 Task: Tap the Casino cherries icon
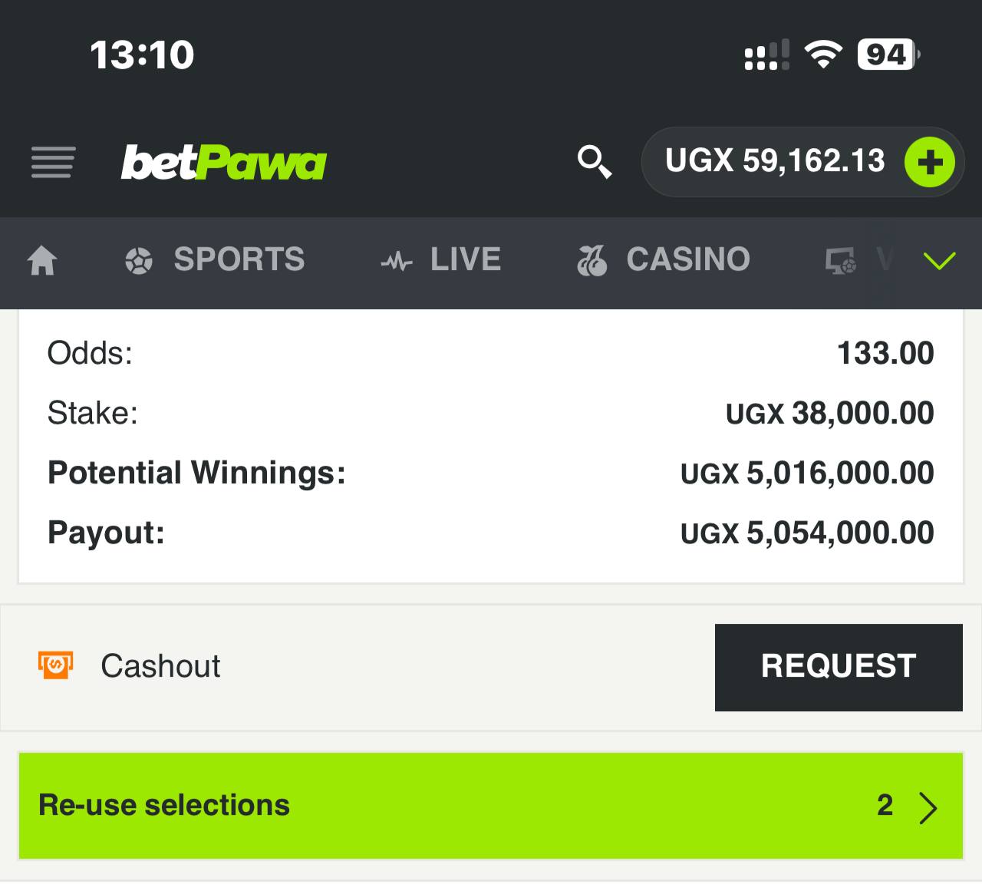(x=592, y=261)
